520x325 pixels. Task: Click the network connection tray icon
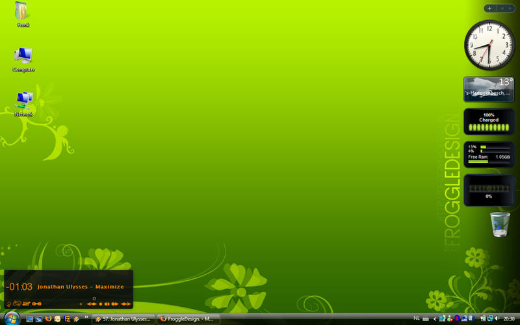(x=490, y=318)
